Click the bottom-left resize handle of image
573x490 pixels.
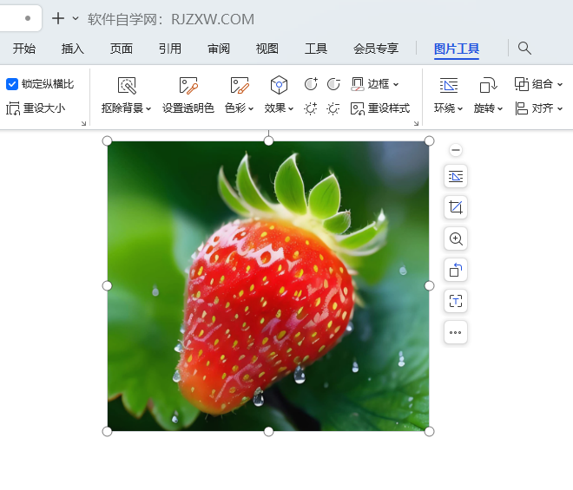107,432
